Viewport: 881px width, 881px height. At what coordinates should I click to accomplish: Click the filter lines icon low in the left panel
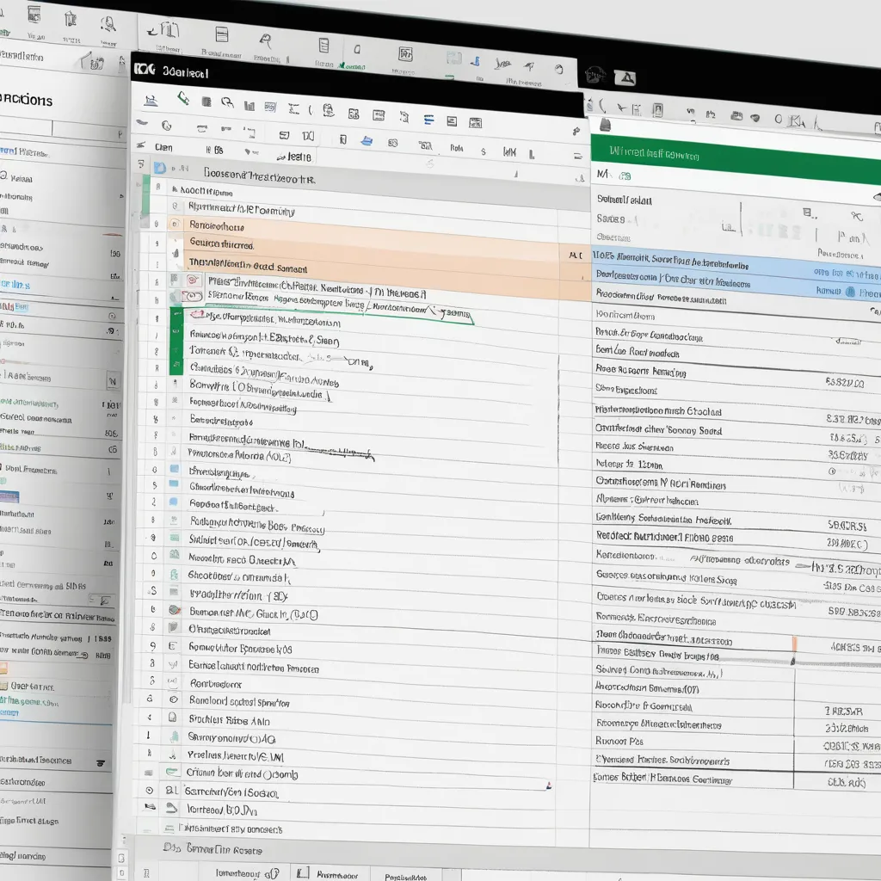pyautogui.click(x=102, y=763)
